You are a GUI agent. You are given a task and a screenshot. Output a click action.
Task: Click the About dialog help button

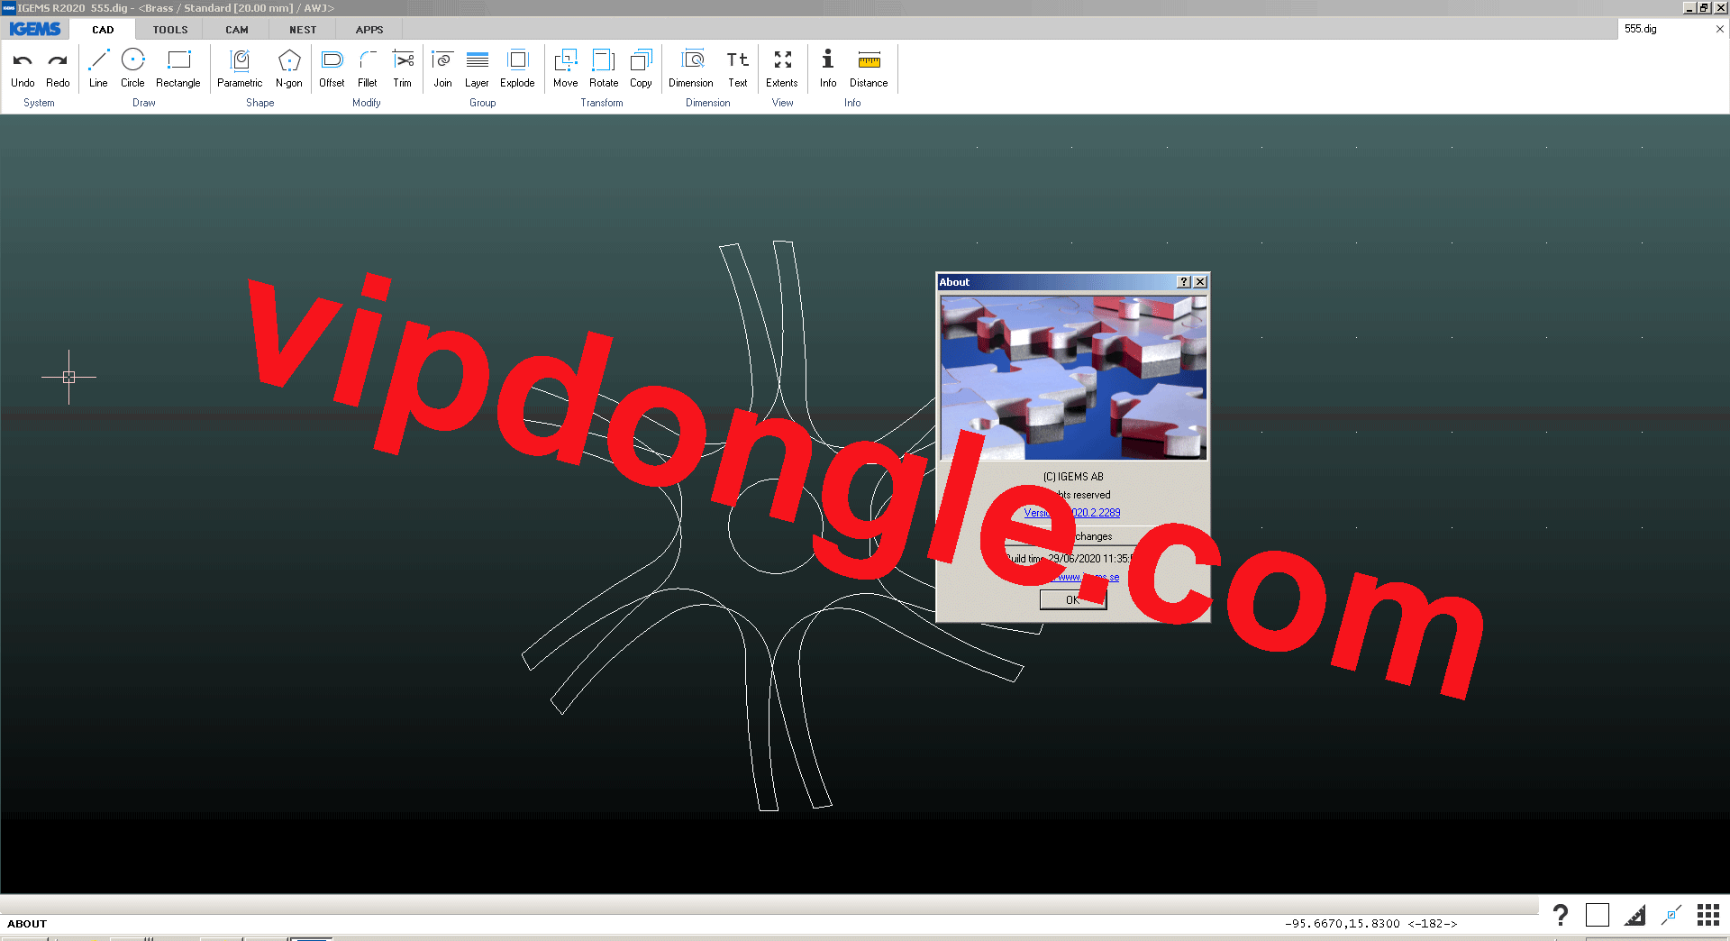1185,282
